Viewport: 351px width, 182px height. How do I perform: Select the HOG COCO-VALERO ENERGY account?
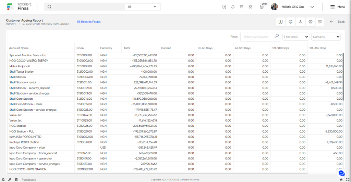[29, 61]
